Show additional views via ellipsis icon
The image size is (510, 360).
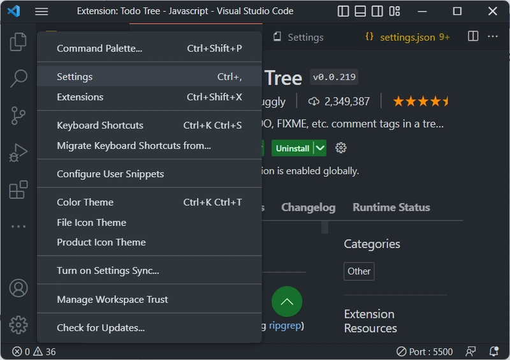coord(18,226)
